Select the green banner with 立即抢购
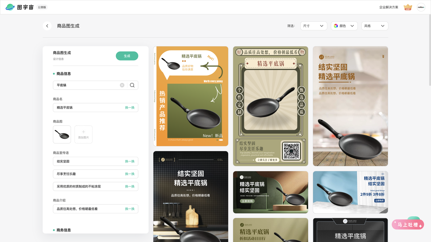The height and width of the screenshot is (242, 431). click(271, 192)
